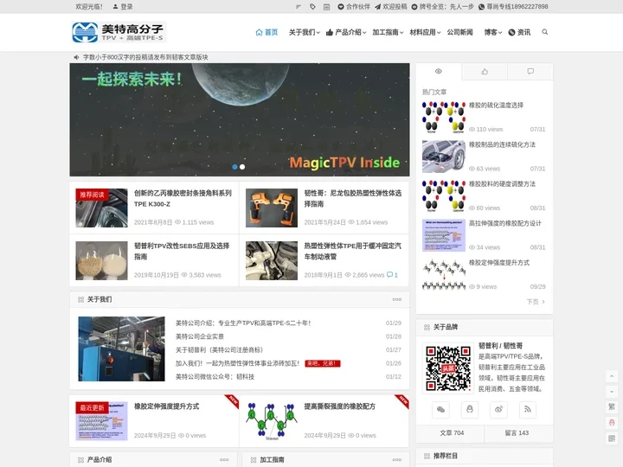Switch to the comment bubble sidebar tab
The height and width of the screenshot is (467, 623).
[530, 72]
